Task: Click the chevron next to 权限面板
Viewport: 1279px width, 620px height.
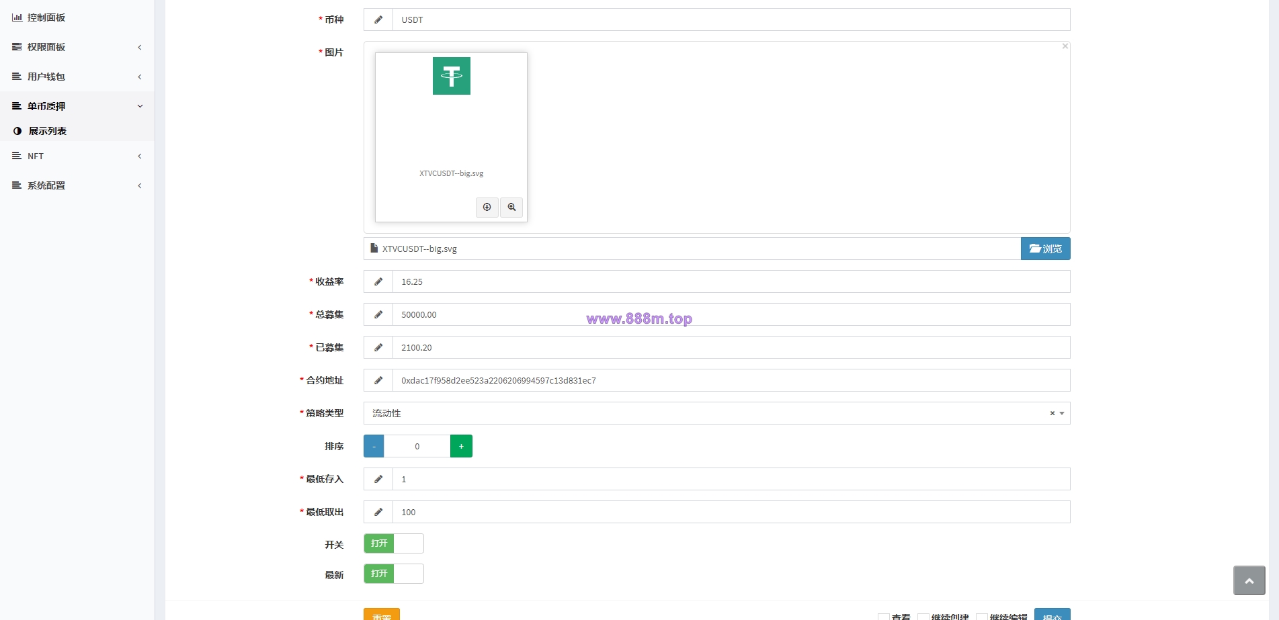Action: coord(140,47)
